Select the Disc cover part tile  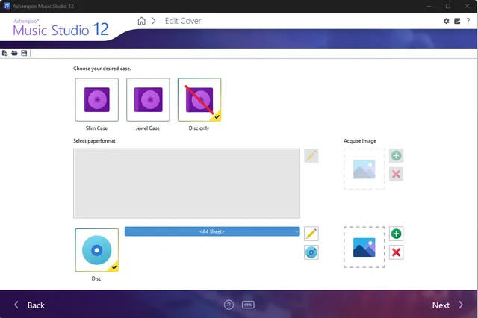[x=96, y=250]
